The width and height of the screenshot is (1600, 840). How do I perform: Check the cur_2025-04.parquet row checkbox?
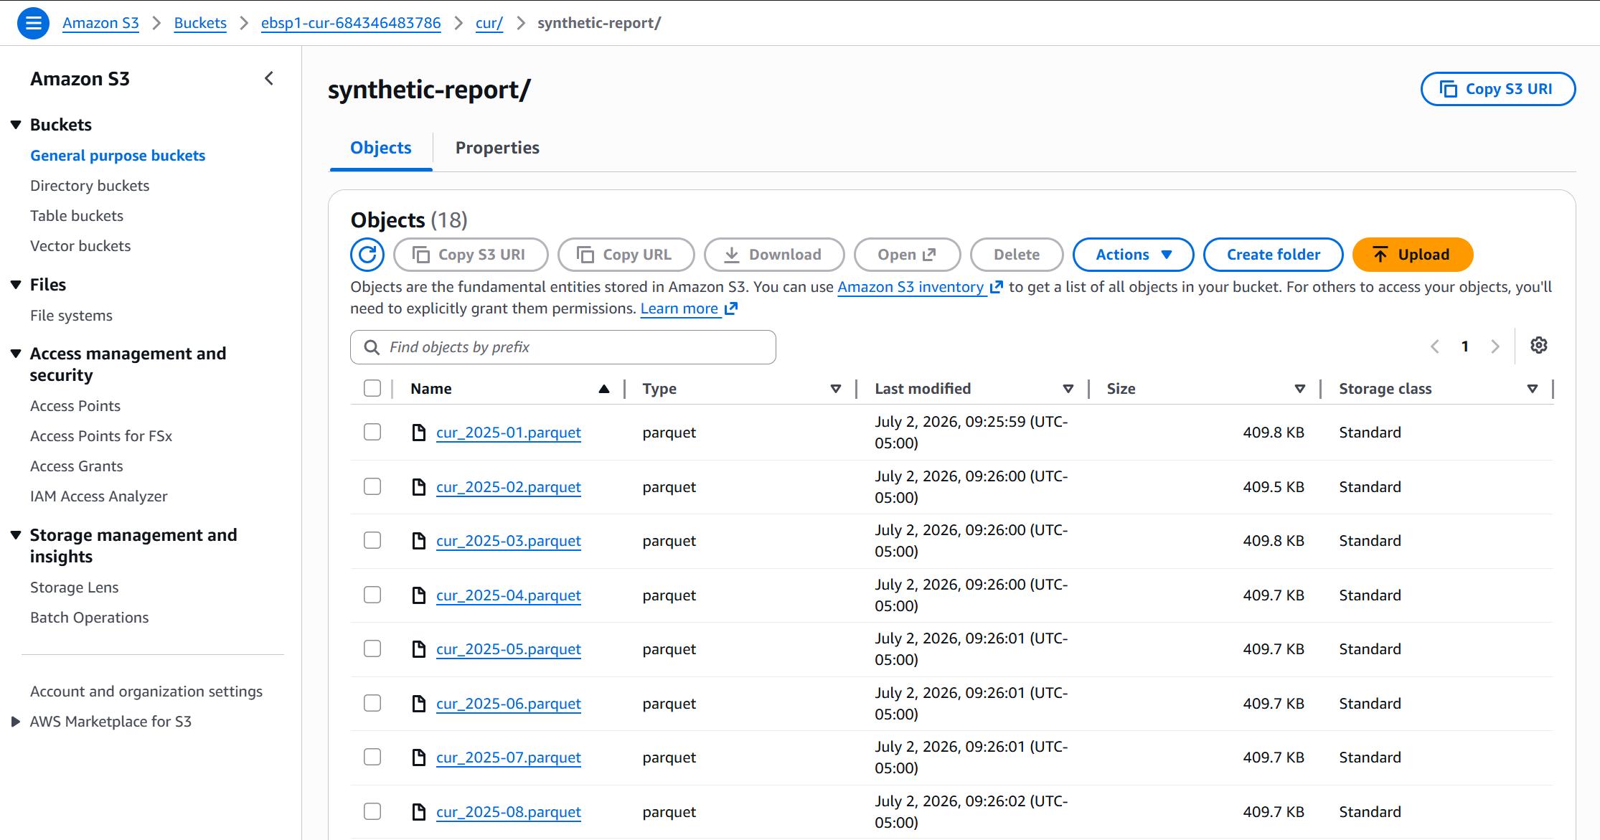pyautogui.click(x=372, y=595)
